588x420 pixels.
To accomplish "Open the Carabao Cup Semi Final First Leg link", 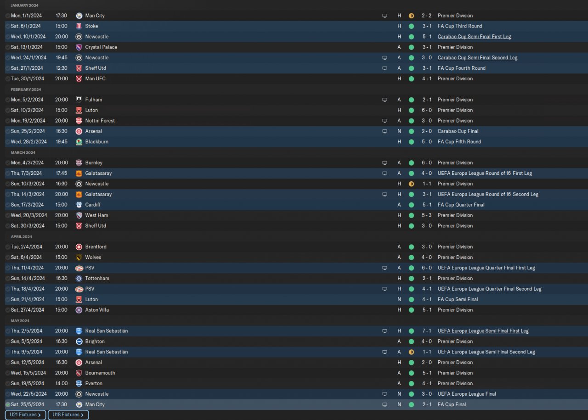I will coord(474,37).
